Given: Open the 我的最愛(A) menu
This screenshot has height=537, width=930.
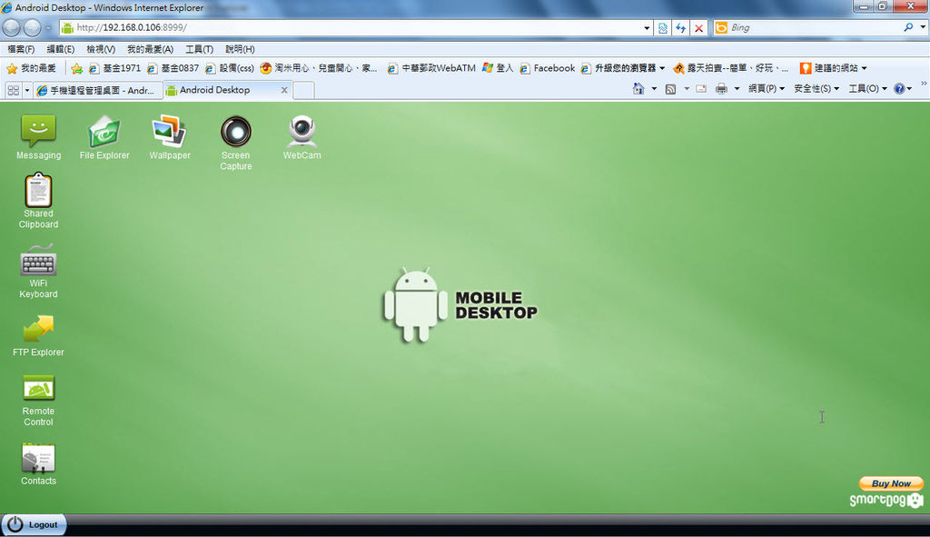Looking at the screenshot, I should pos(150,49).
